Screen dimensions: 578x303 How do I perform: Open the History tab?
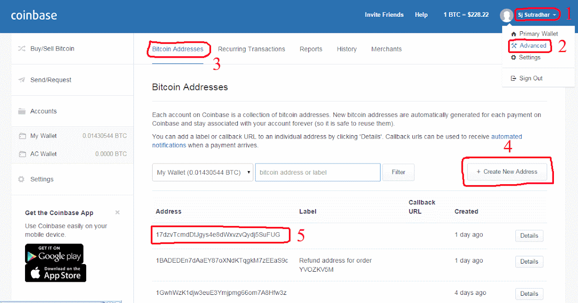(x=347, y=49)
